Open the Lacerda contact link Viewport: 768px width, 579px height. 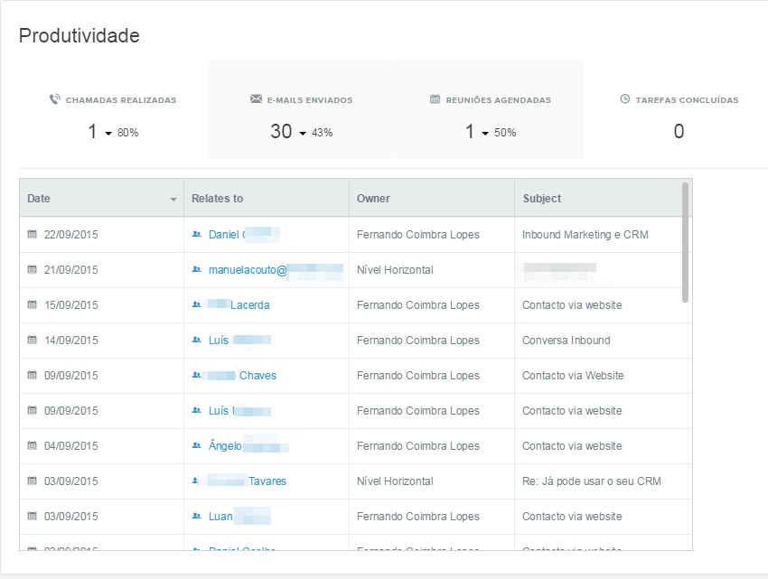249,304
